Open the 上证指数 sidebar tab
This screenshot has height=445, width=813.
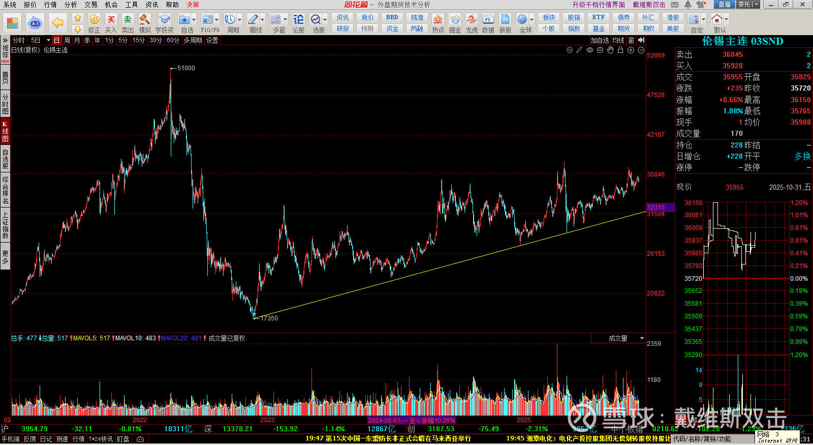(x=5, y=225)
